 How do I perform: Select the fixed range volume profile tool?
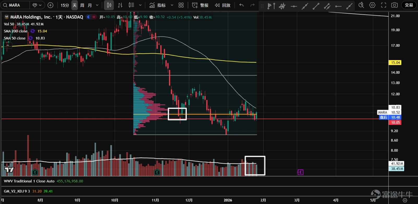271,6
